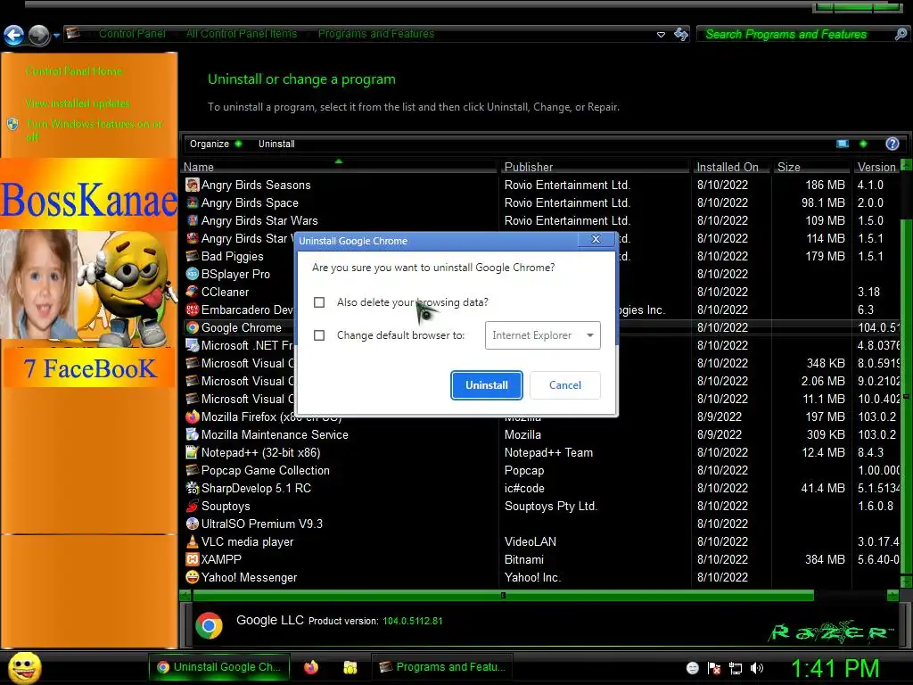Sort by the Version column header

[x=876, y=167]
